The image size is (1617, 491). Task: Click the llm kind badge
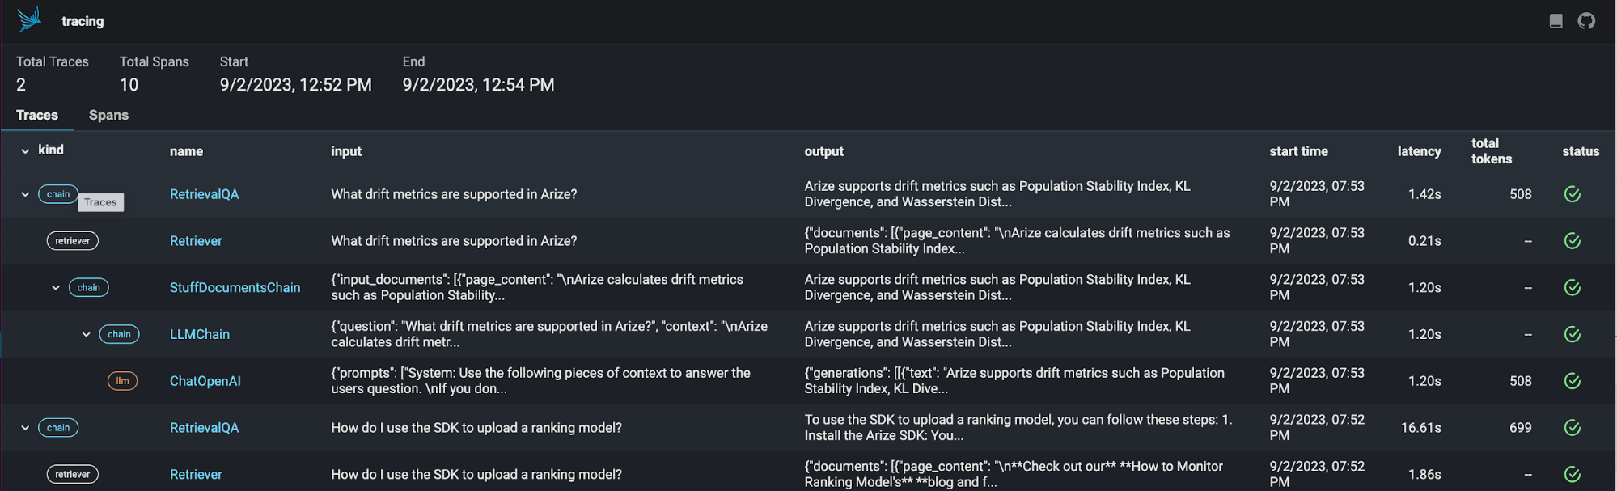[122, 381]
